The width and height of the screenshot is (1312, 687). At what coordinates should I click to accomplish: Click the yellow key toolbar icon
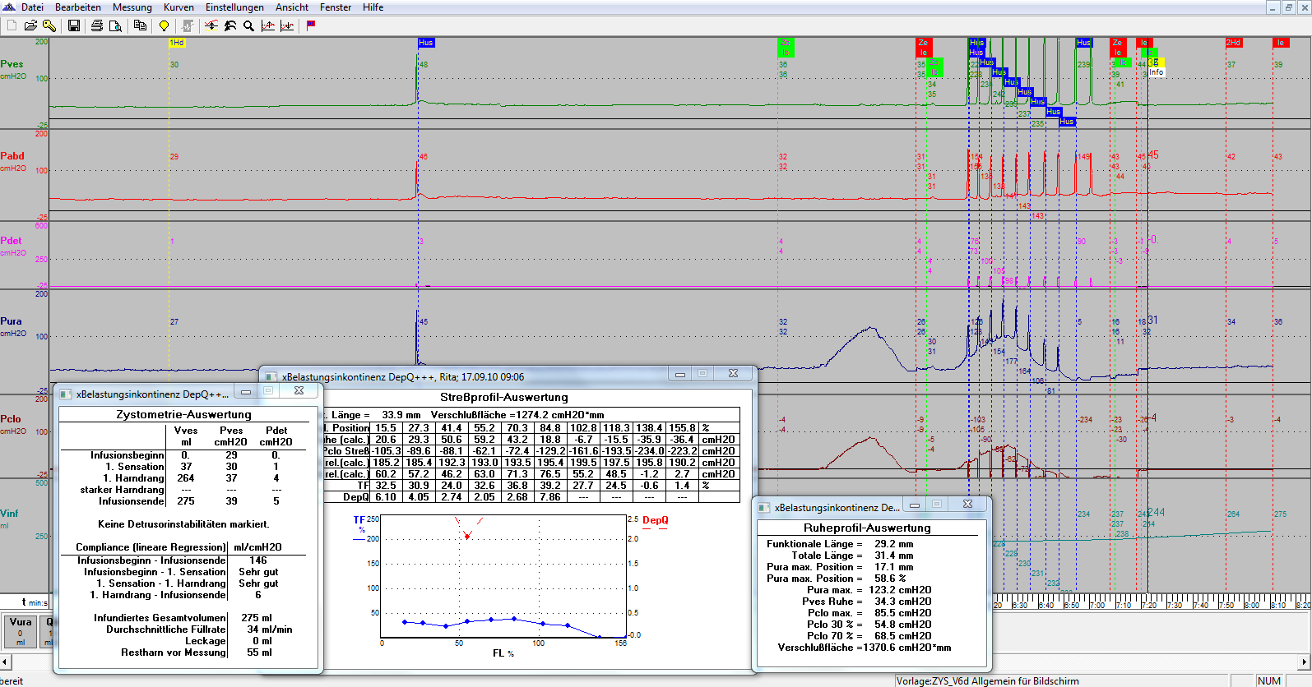[x=49, y=25]
